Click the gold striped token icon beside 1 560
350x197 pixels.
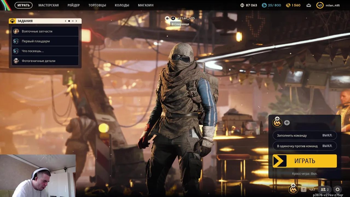288,5
